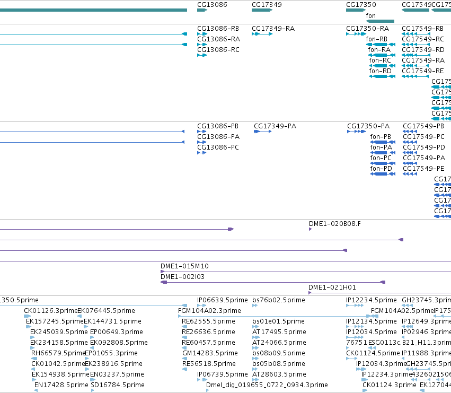
Task: Click EST CK01124.3prime
Action: [x=390, y=385]
